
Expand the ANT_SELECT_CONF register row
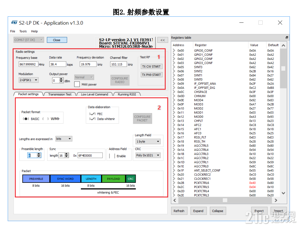pos(174,171)
